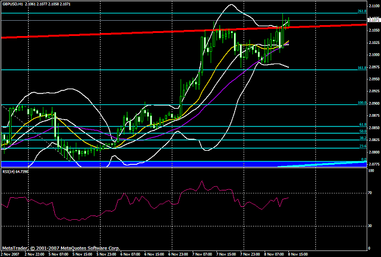Click the 2.0825 price axis label
The image size is (381, 257).
coord(373,140)
